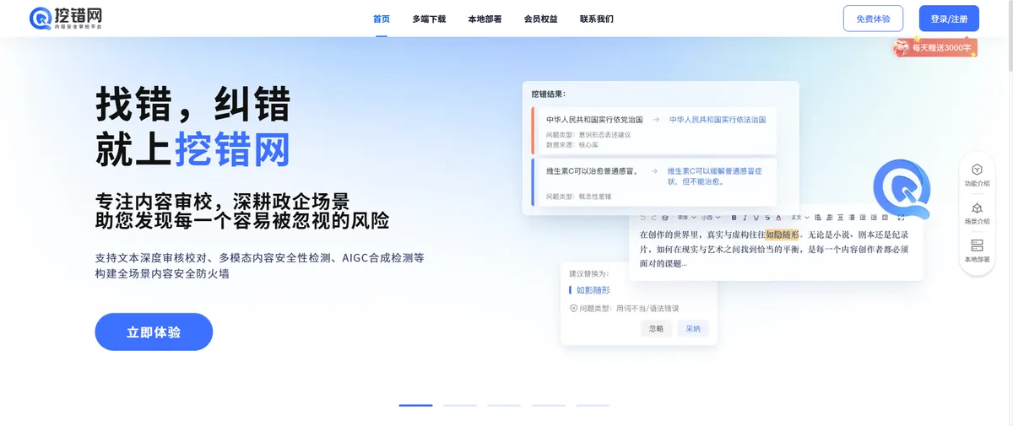1013x426 pixels.
Task: Open the 首页 nav tab
Action: click(x=382, y=19)
